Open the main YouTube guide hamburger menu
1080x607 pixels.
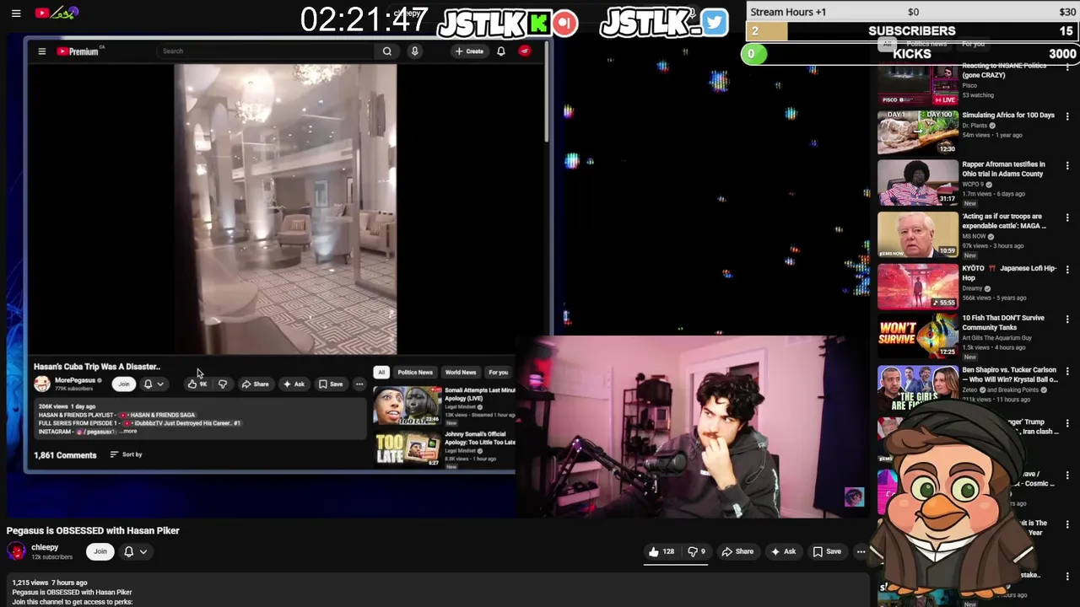(x=15, y=13)
